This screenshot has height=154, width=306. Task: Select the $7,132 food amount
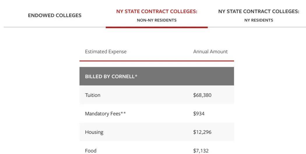201,151
